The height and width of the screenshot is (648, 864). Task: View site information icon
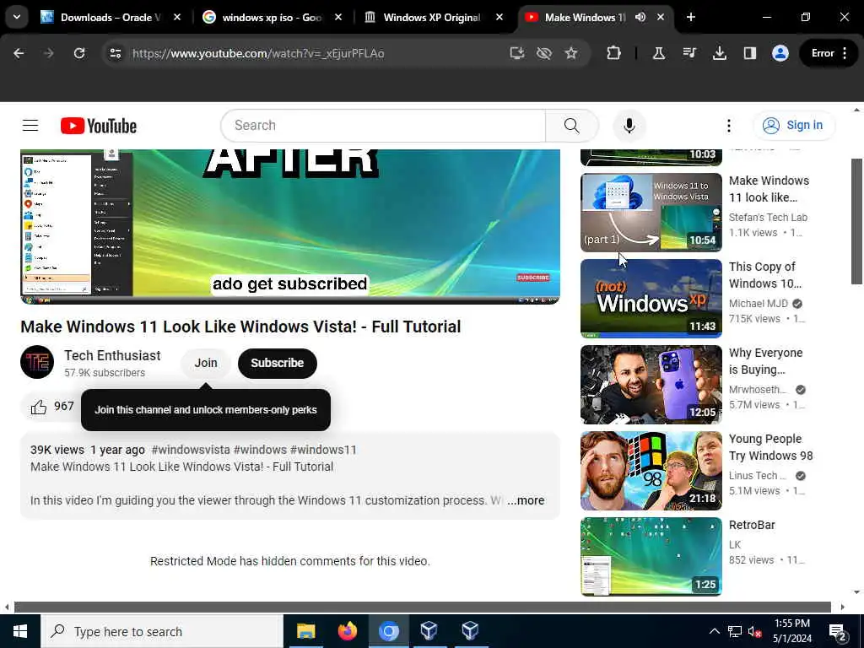[115, 53]
